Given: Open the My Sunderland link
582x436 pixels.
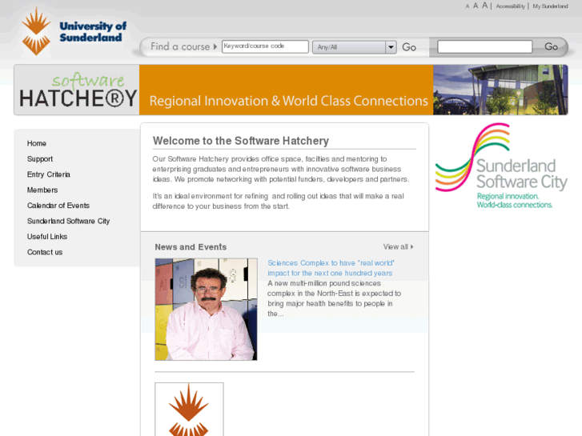Looking at the screenshot, I should pos(551,6).
